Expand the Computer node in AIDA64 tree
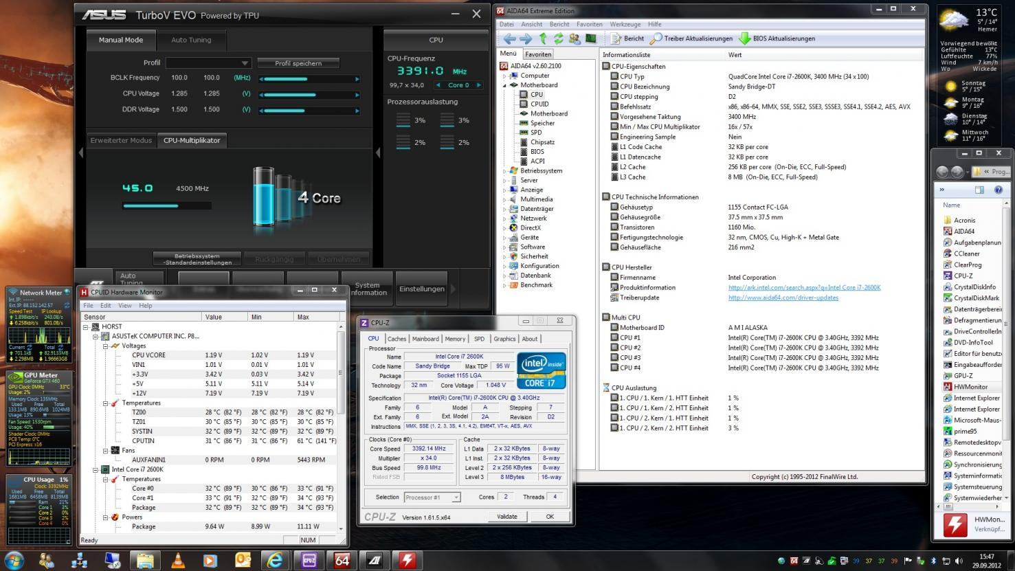1015x571 pixels. point(505,76)
